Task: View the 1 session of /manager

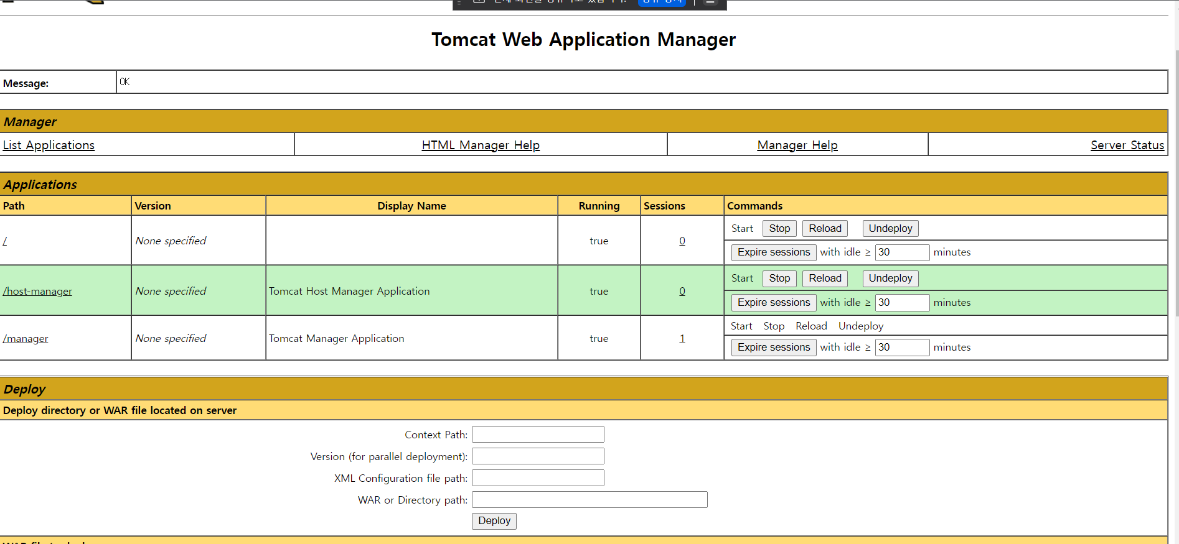Action: pyautogui.click(x=682, y=338)
